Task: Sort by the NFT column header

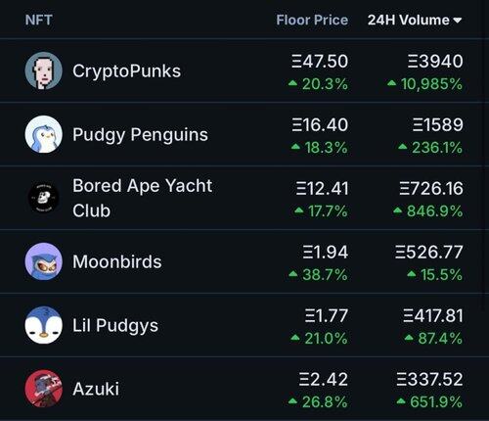Action: point(39,21)
